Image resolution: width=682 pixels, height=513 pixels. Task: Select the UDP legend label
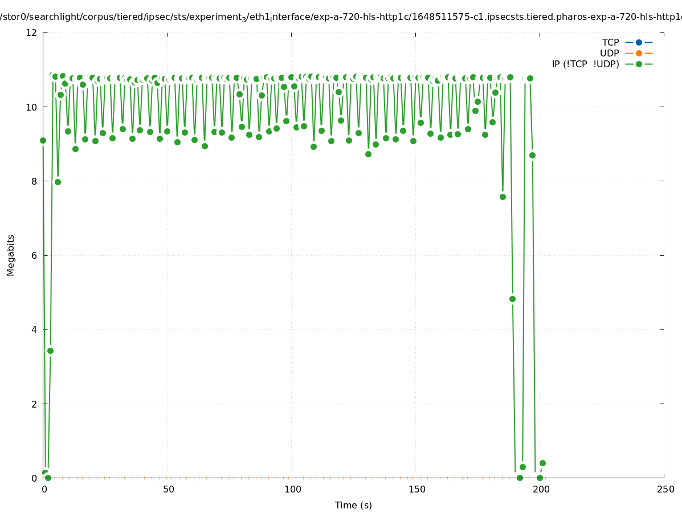coord(609,53)
